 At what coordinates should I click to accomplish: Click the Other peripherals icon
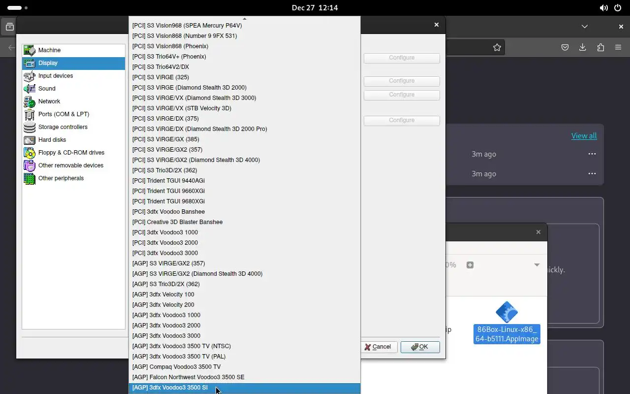point(30,178)
